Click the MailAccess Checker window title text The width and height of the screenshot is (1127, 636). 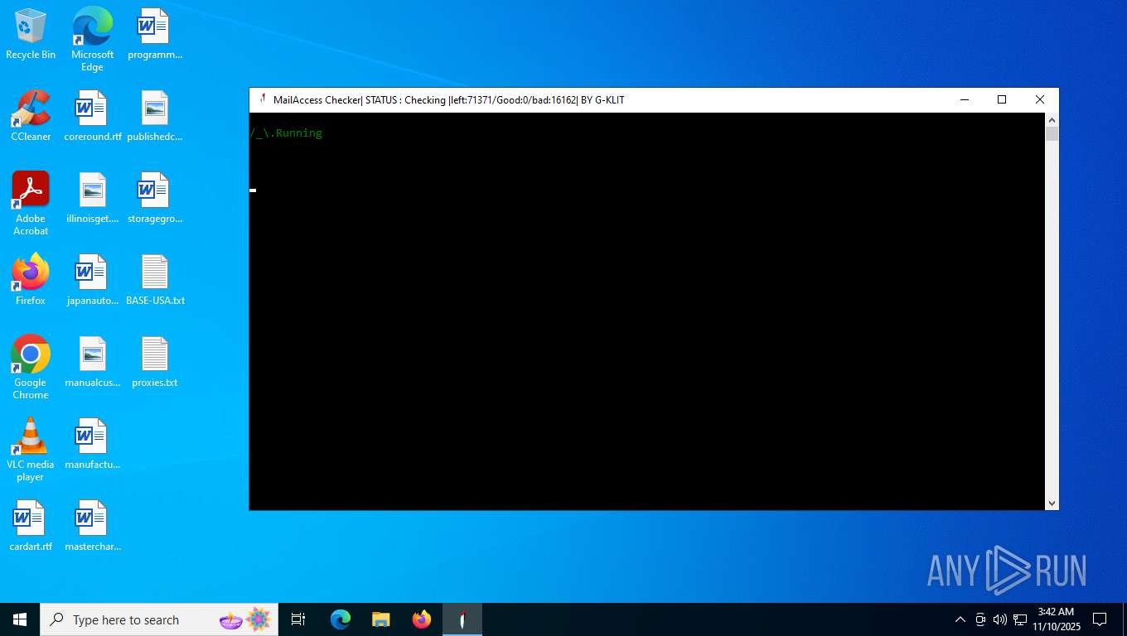(448, 100)
